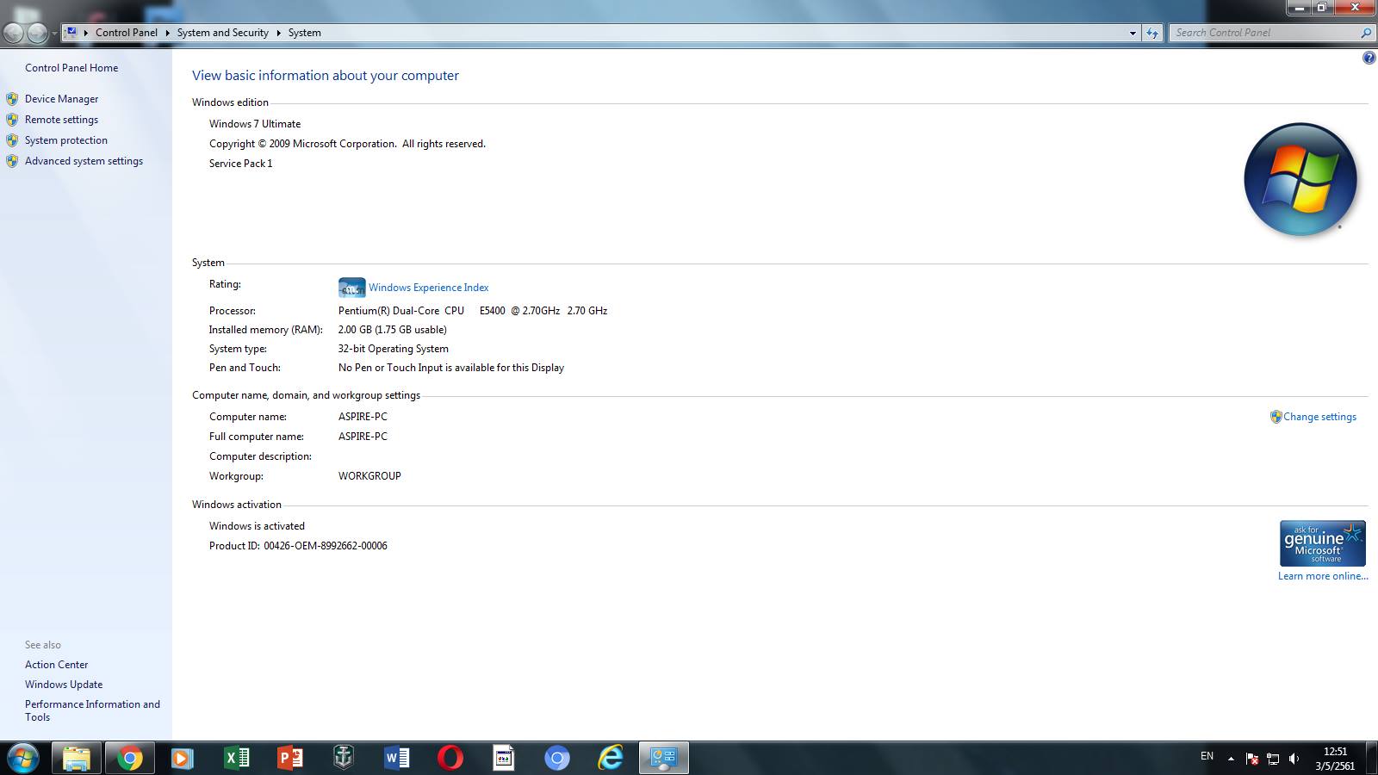Click Control Panel in the breadcrumb
Viewport: 1378px width, 775px height.
click(x=127, y=33)
